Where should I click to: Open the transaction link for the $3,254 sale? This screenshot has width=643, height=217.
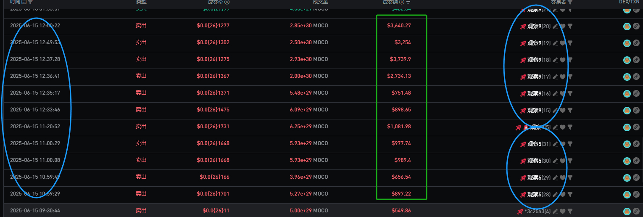(x=636, y=43)
